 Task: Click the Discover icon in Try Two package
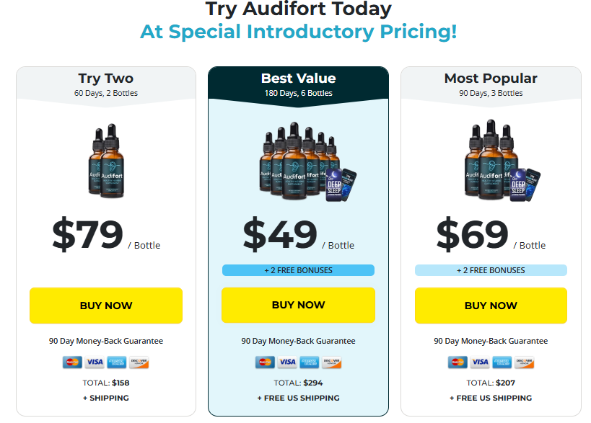coord(139,362)
